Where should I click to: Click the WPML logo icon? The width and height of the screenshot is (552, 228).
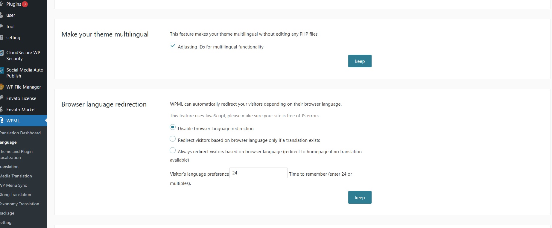tap(1, 121)
